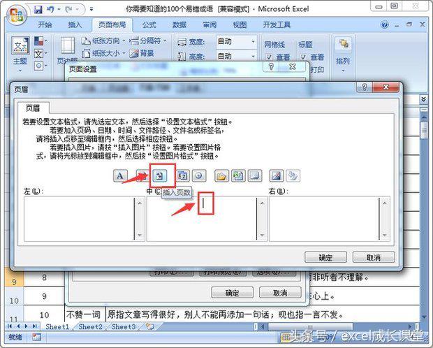Click the 背景 background button
The image size is (433, 348).
pyautogui.click(x=142, y=53)
